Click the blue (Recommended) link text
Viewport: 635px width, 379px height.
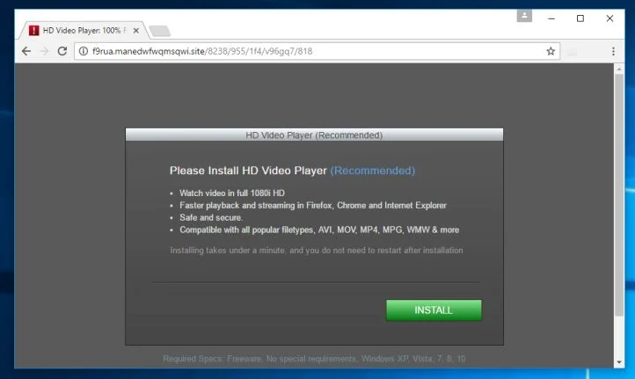click(373, 171)
